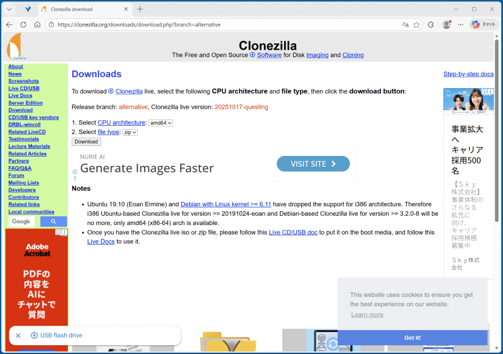The width and height of the screenshot is (503, 354).
Task: View site information lock icon
Action: tap(52, 25)
